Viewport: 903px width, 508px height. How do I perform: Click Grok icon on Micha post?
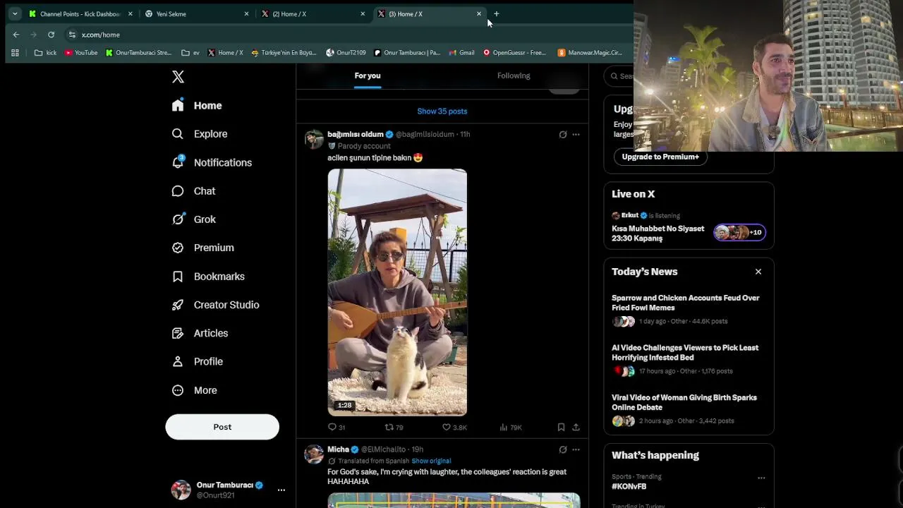563,449
